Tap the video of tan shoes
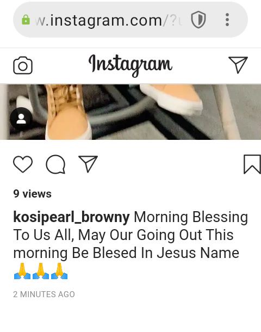Image resolution: width=261 pixels, height=332 pixels. point(130,112)
